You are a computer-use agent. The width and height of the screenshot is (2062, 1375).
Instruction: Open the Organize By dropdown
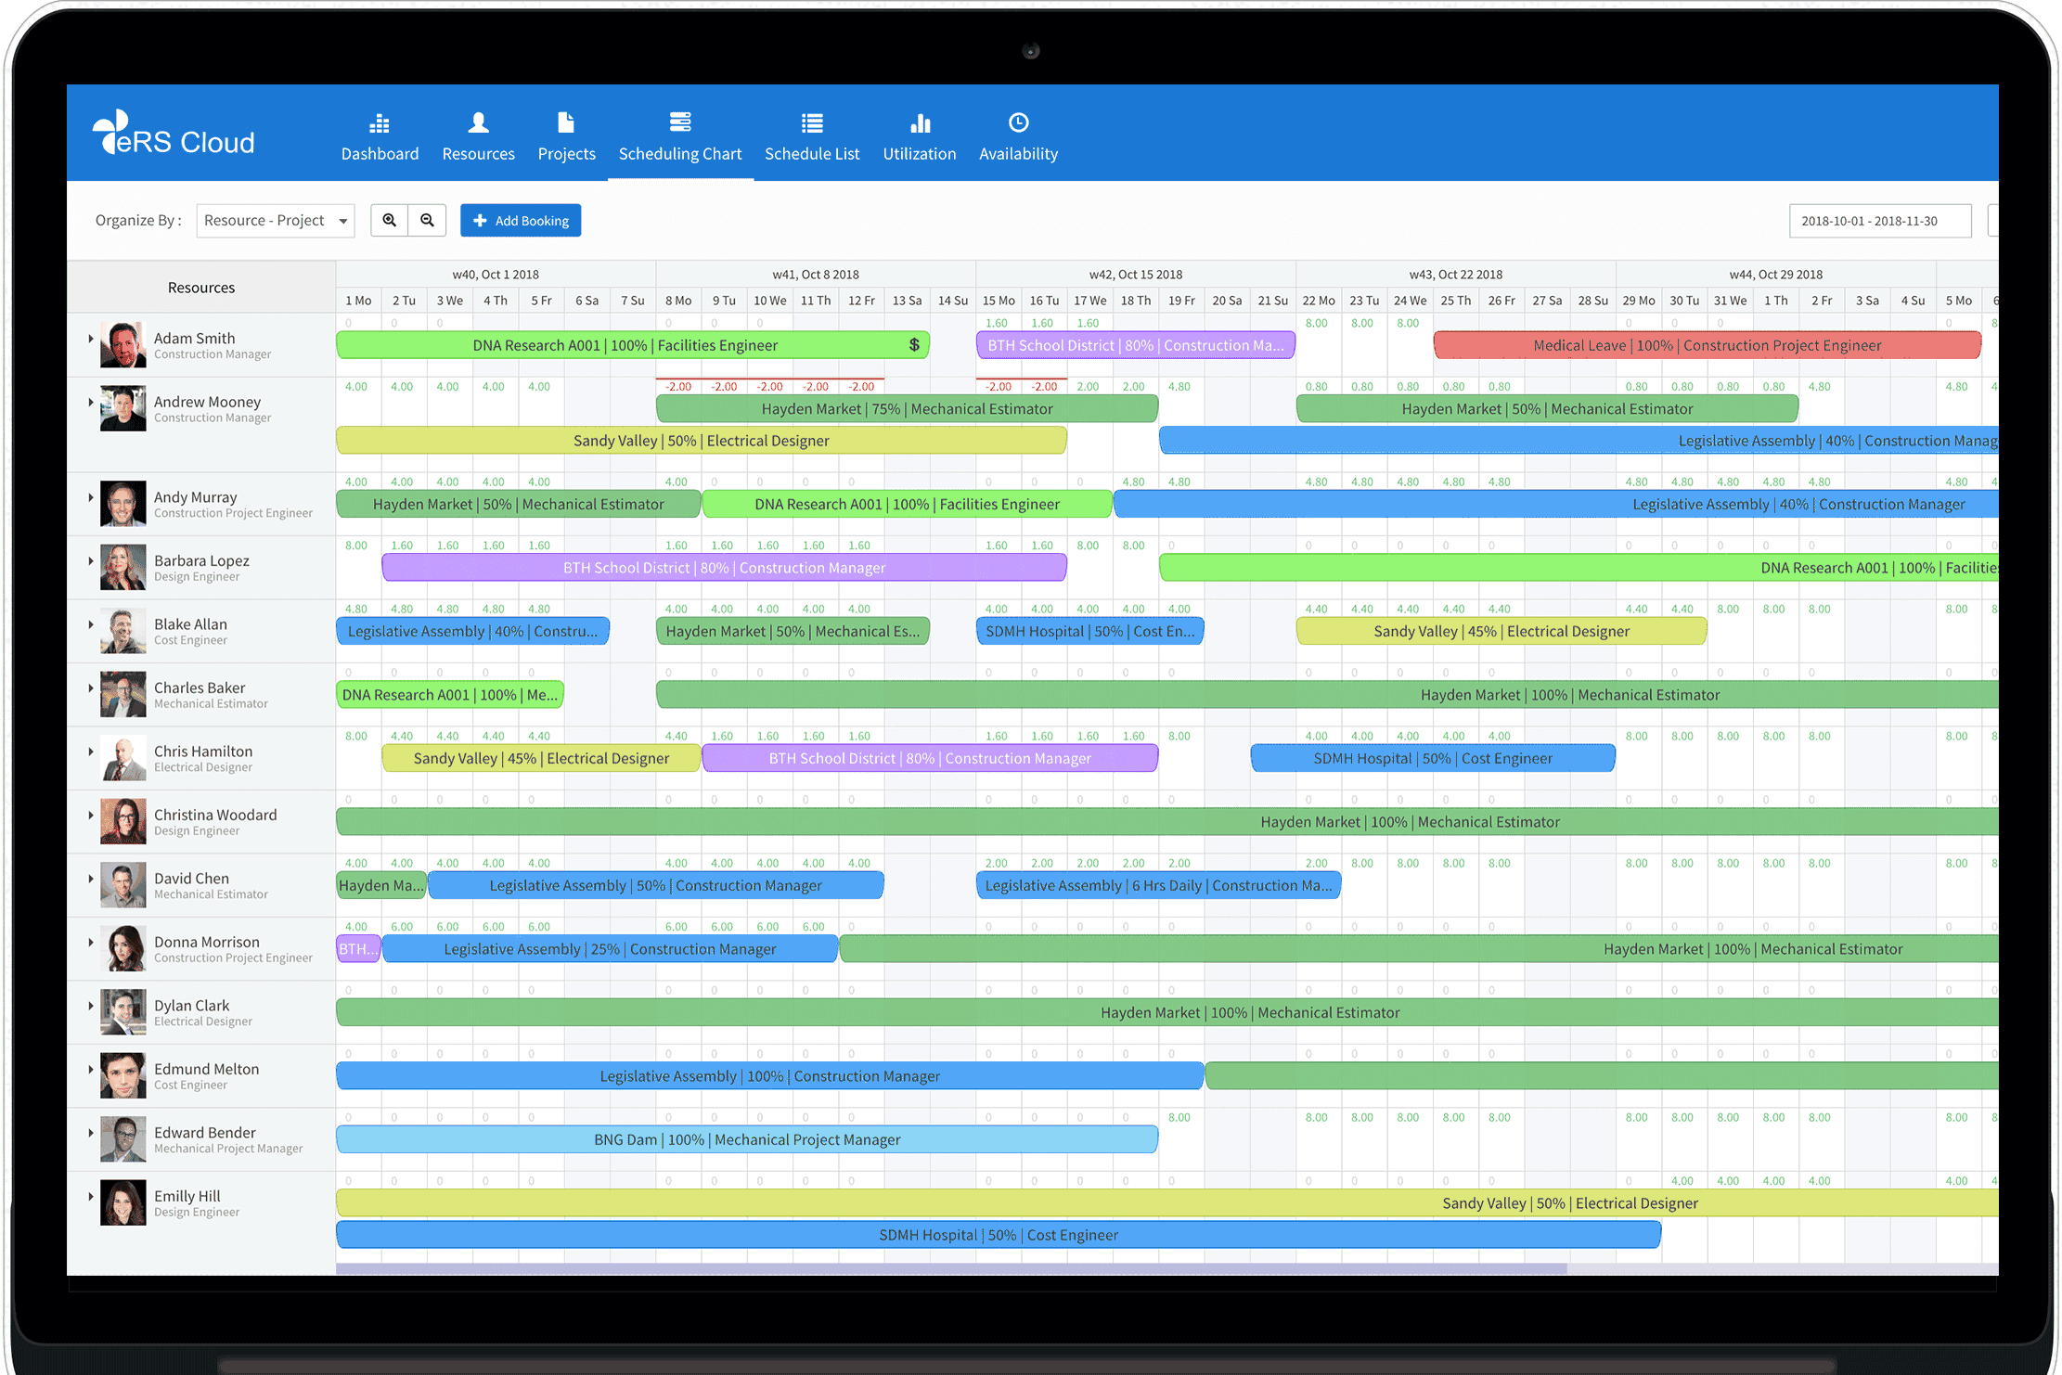click(x=276, y=221)
